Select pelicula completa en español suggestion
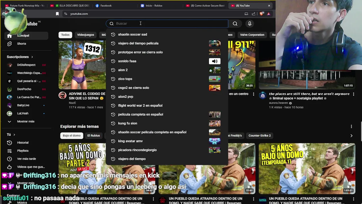The image size is (362, 204). click(167, 114)
